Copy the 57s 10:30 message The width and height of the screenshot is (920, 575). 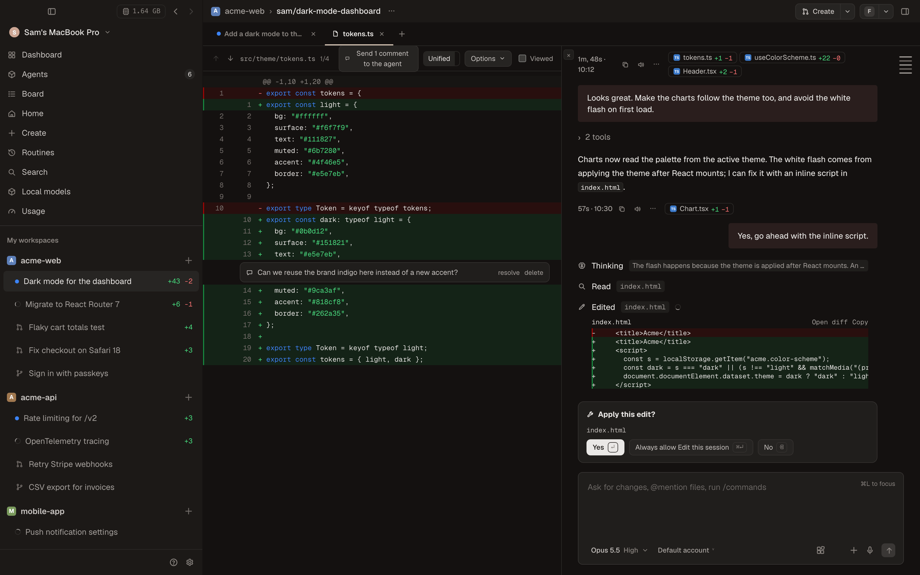click(x=622, y=209)
